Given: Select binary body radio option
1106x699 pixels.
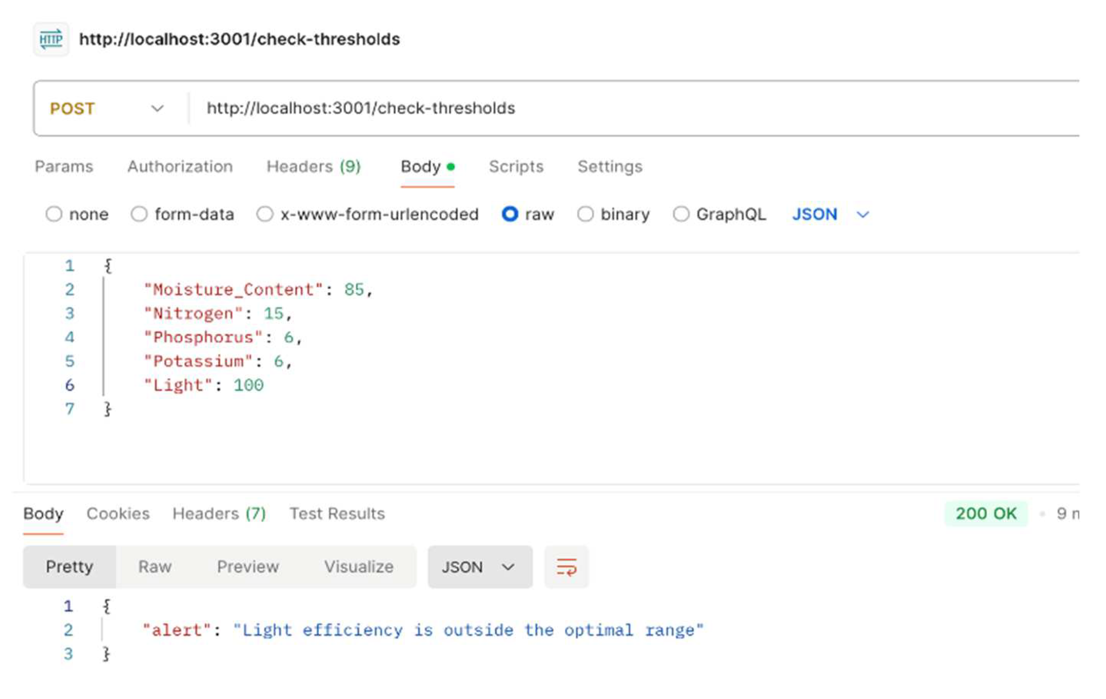Looking at the screenshot, I should click(585, 214).
